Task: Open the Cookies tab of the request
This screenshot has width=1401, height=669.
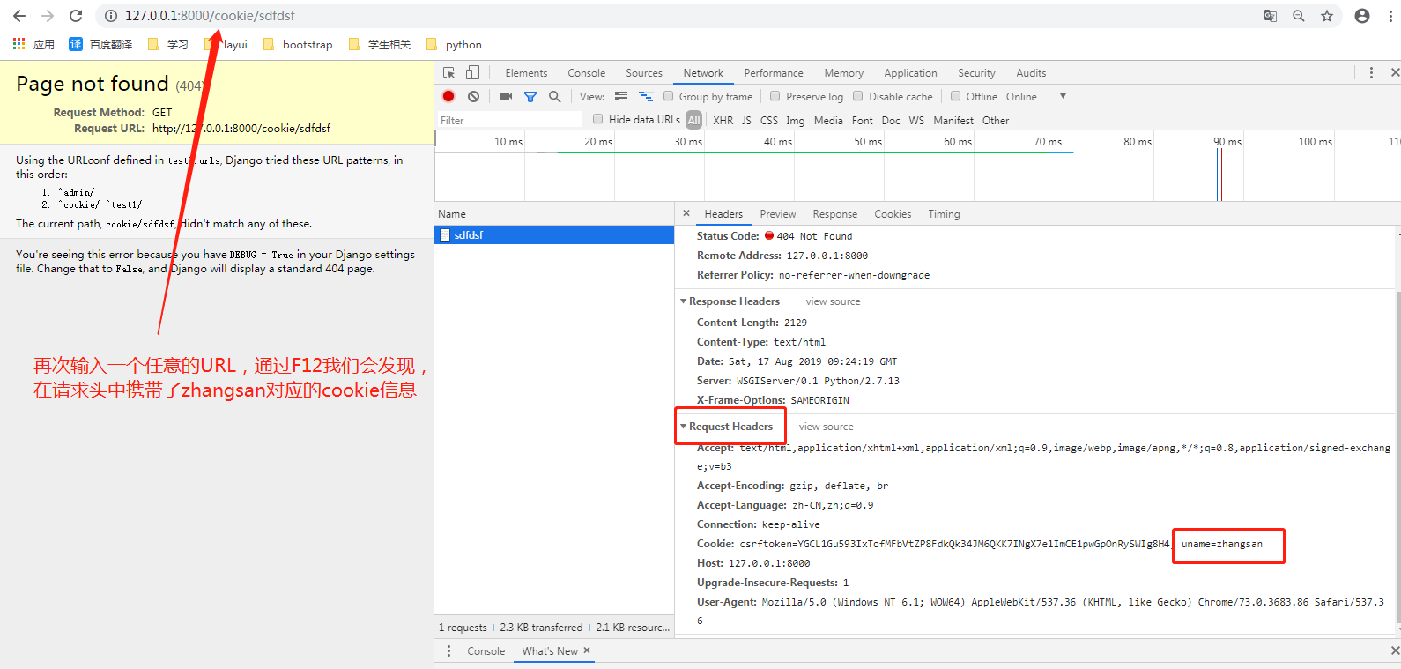Action: [893, 214]
